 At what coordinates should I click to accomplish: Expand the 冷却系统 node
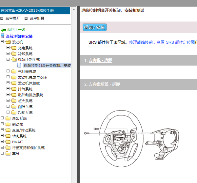(x=8, y=53)
